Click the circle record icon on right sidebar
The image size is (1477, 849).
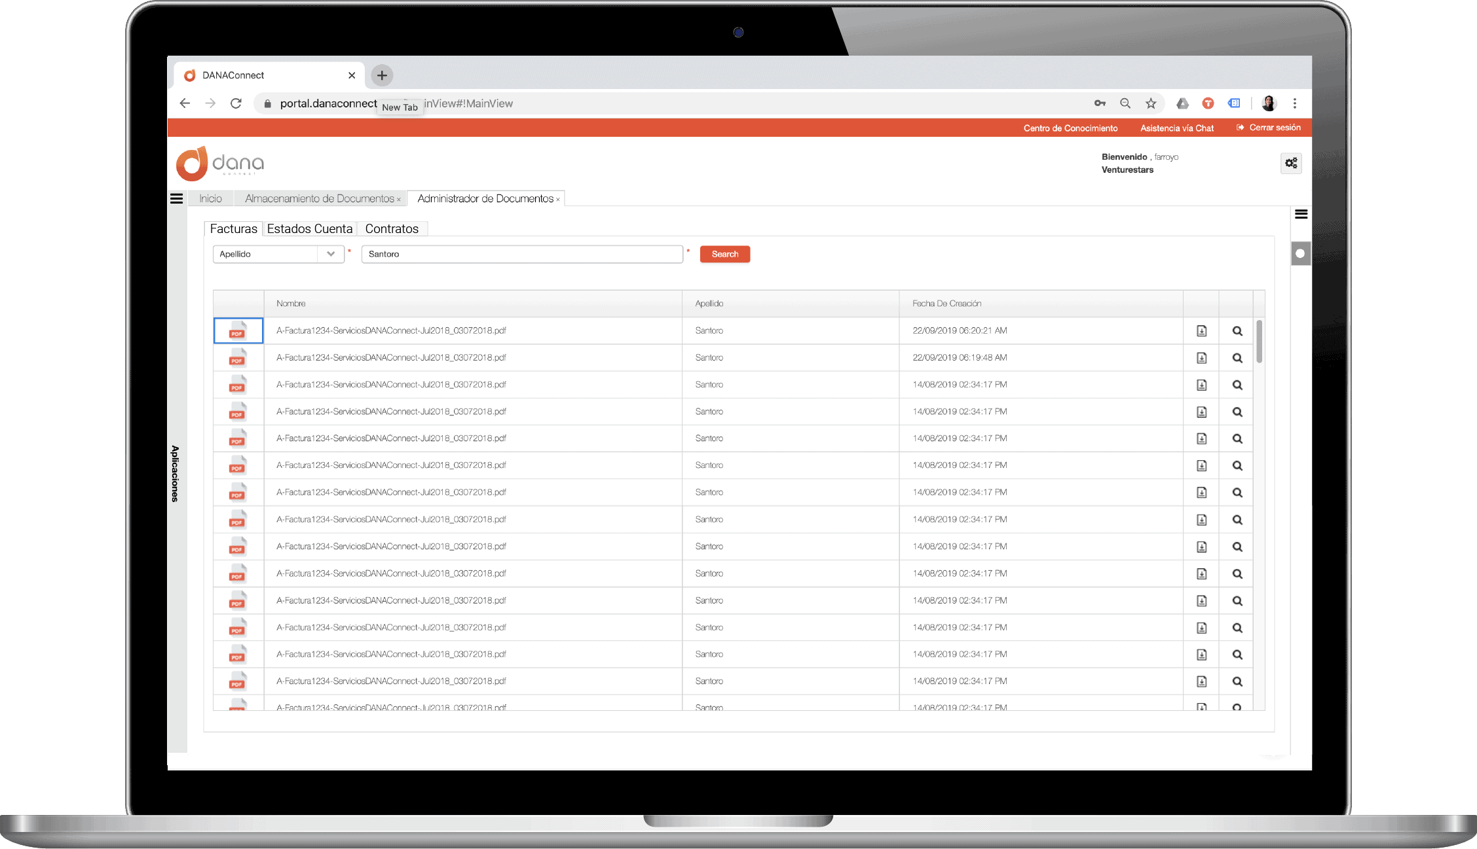point(1300,253)
